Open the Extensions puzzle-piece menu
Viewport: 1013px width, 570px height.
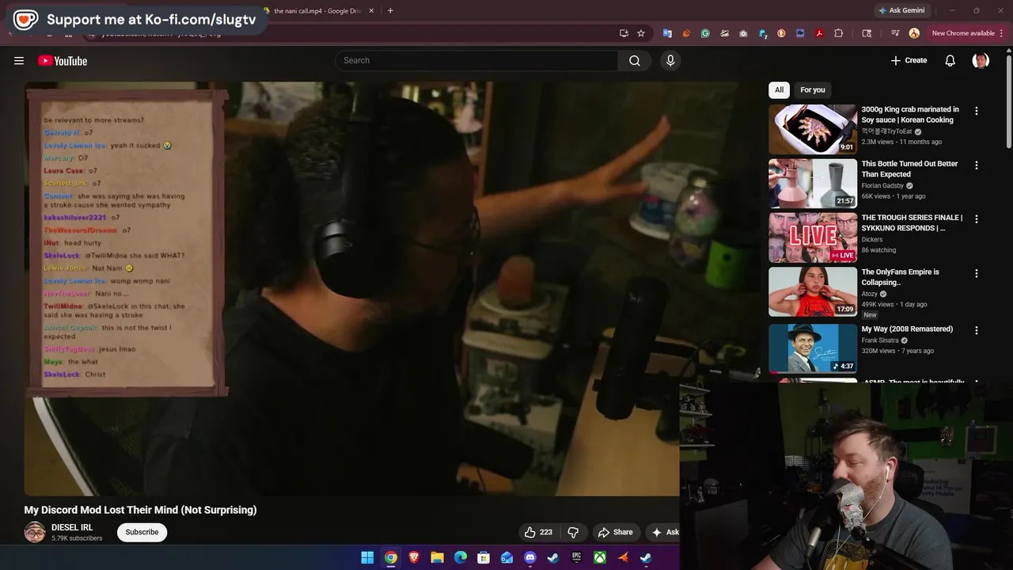[x=839, y=33]
